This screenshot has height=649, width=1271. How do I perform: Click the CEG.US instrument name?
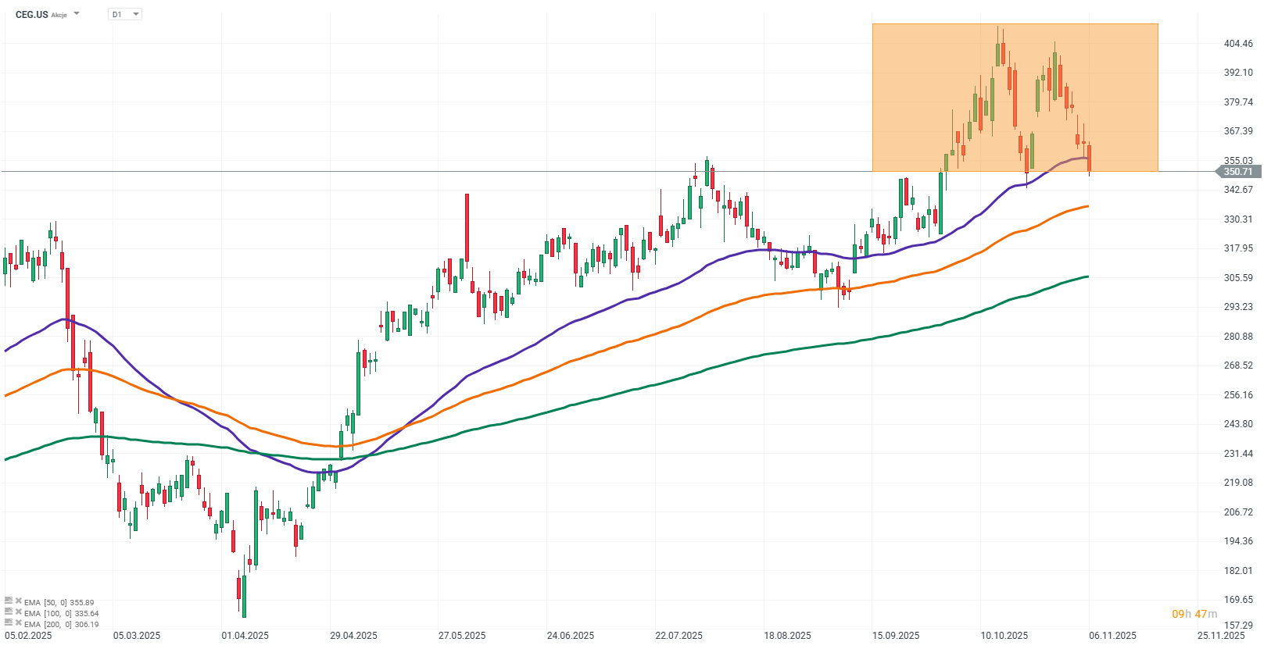coord(31,14)
